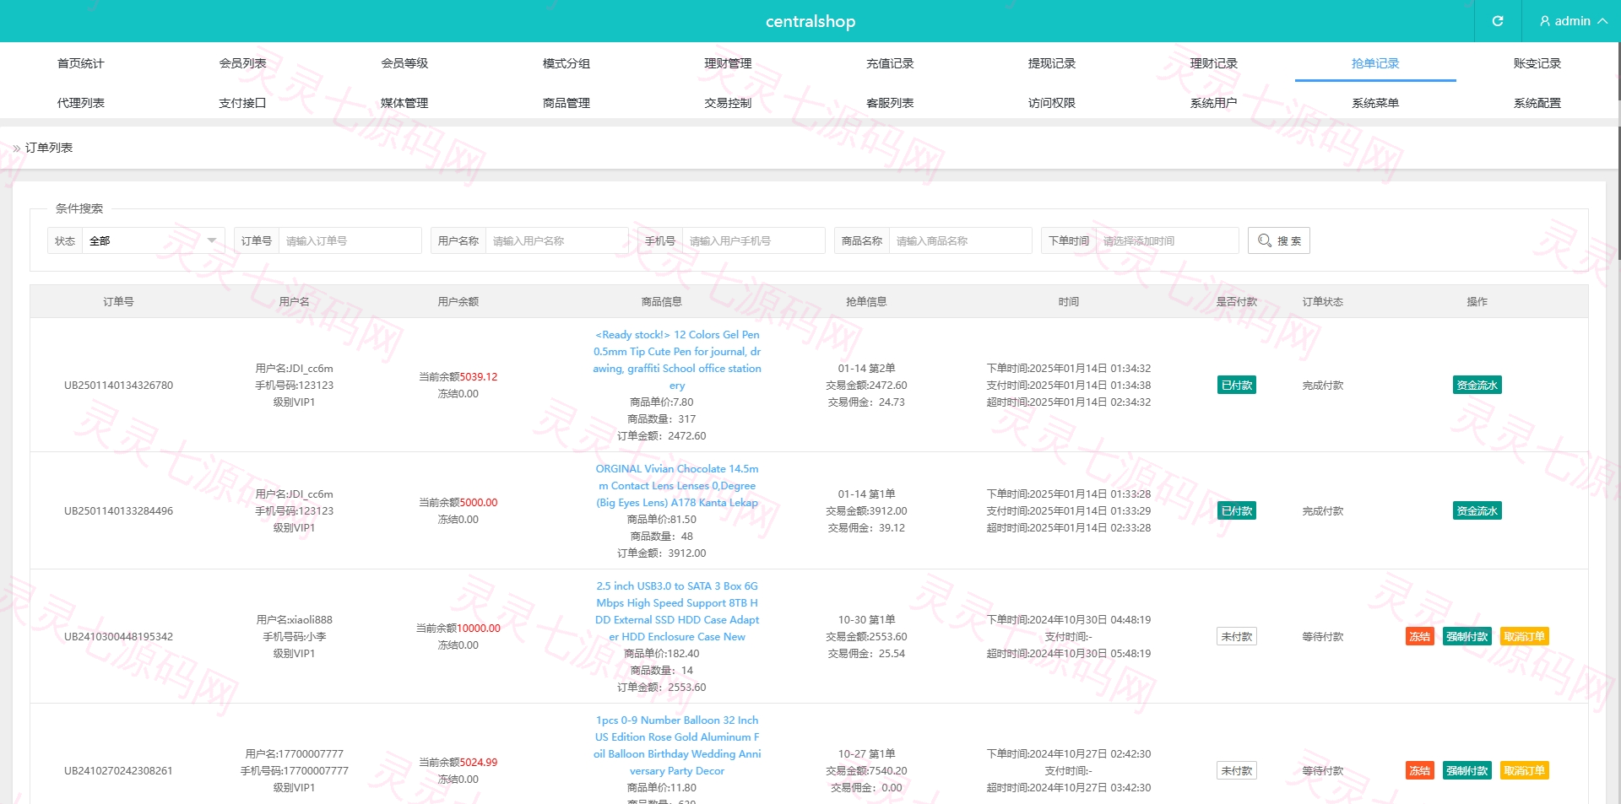This screenshot has width=1621, height=804.
Task: Open 账变记录 menu
Action: (1537, 63)
